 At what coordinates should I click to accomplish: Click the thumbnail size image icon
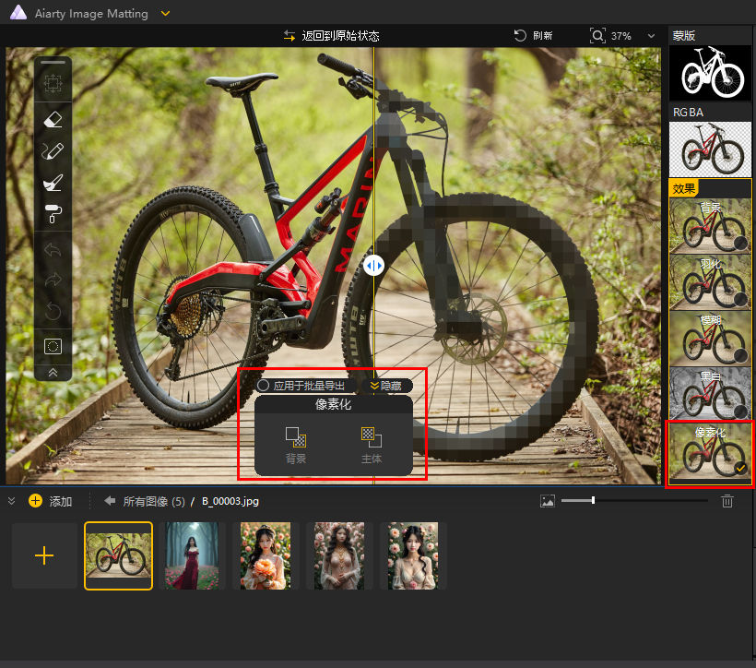pyautogui.click(x=548, y=501)
